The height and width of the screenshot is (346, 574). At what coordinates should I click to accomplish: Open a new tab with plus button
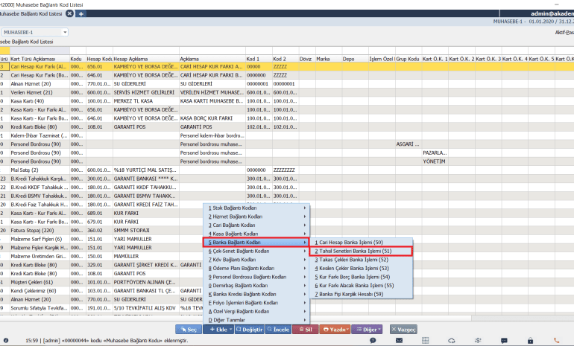[81, 13]
